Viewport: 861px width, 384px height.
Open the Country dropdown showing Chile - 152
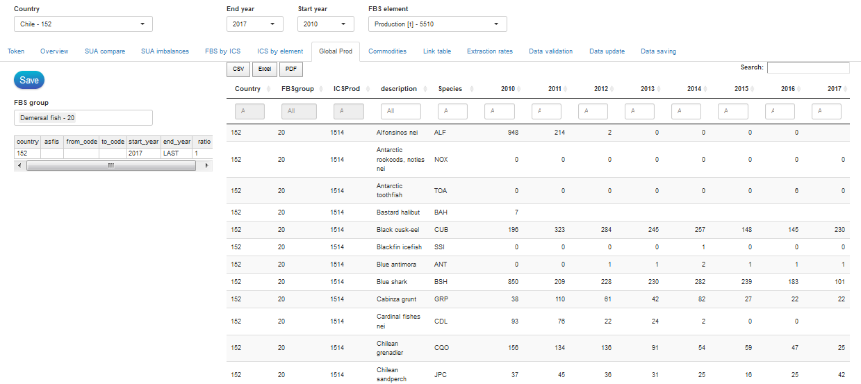tap(83, 24)
